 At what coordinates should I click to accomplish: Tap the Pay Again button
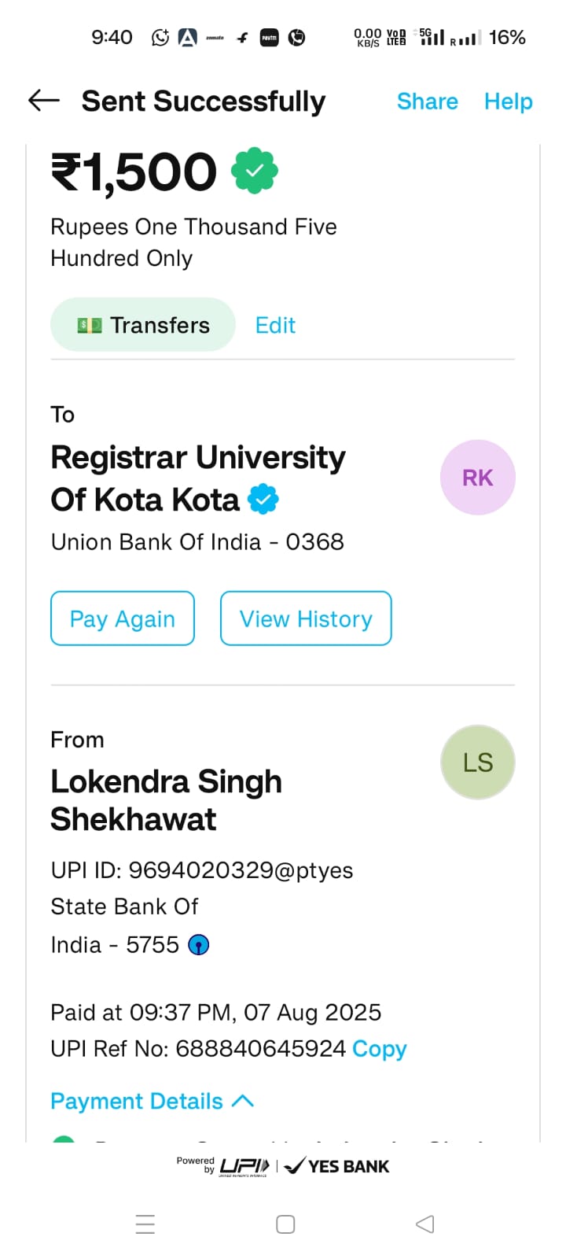click(x=123, y=618)
